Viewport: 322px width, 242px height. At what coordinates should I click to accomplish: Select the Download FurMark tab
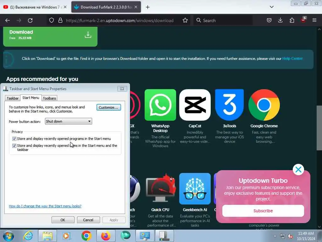click(x=106, y=7)
